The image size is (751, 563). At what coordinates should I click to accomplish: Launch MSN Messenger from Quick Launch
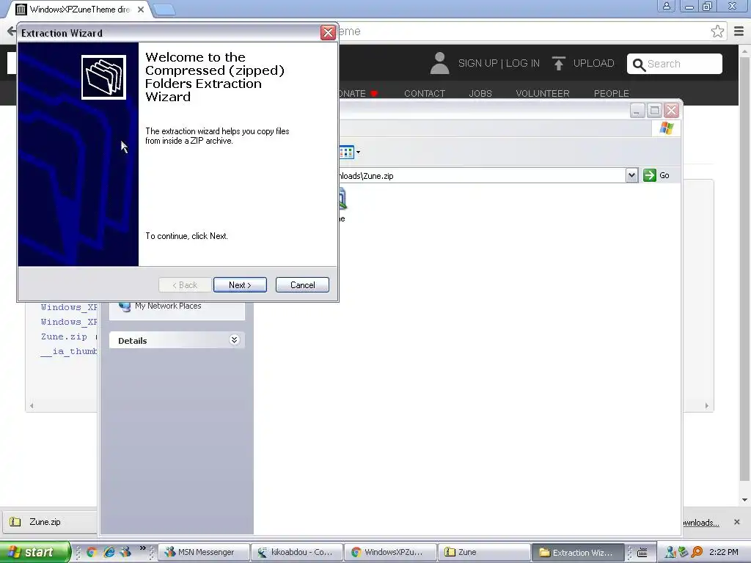(x=125, y=552)
